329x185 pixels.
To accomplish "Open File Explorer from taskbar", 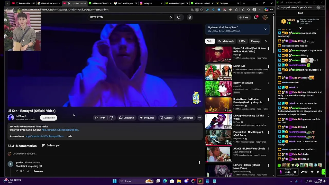I will (179, 181).
